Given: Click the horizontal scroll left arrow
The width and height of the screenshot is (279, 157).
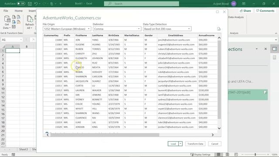Looking at the screenshot, I should pyautogui.click(x=48, y=135).
